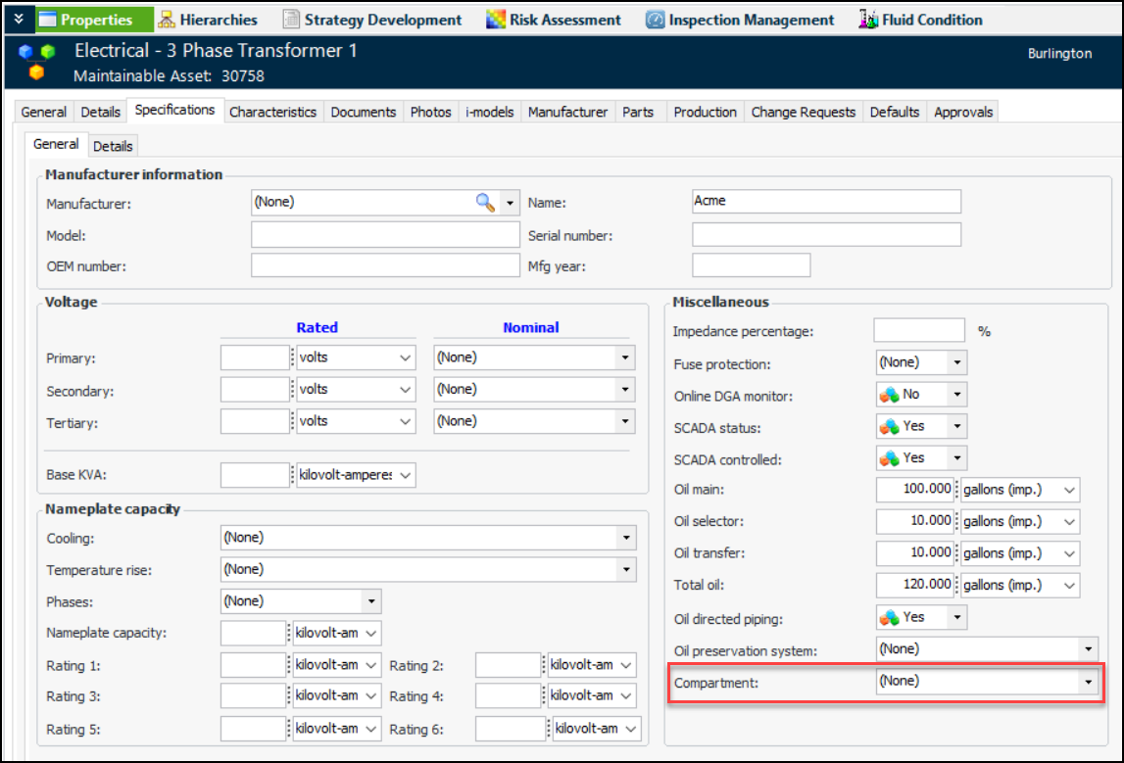Click the colored cubes asset icon
The image size is (1124, 763).
pos(37,61)
